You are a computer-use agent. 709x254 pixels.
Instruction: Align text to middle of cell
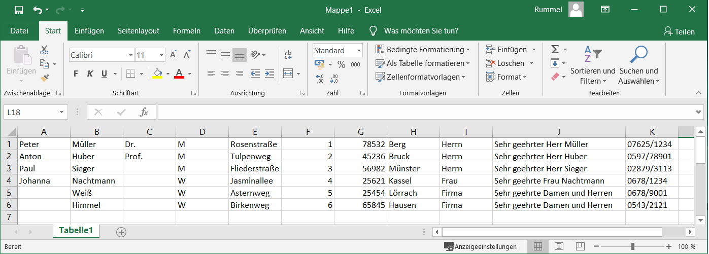pos(225,55)
